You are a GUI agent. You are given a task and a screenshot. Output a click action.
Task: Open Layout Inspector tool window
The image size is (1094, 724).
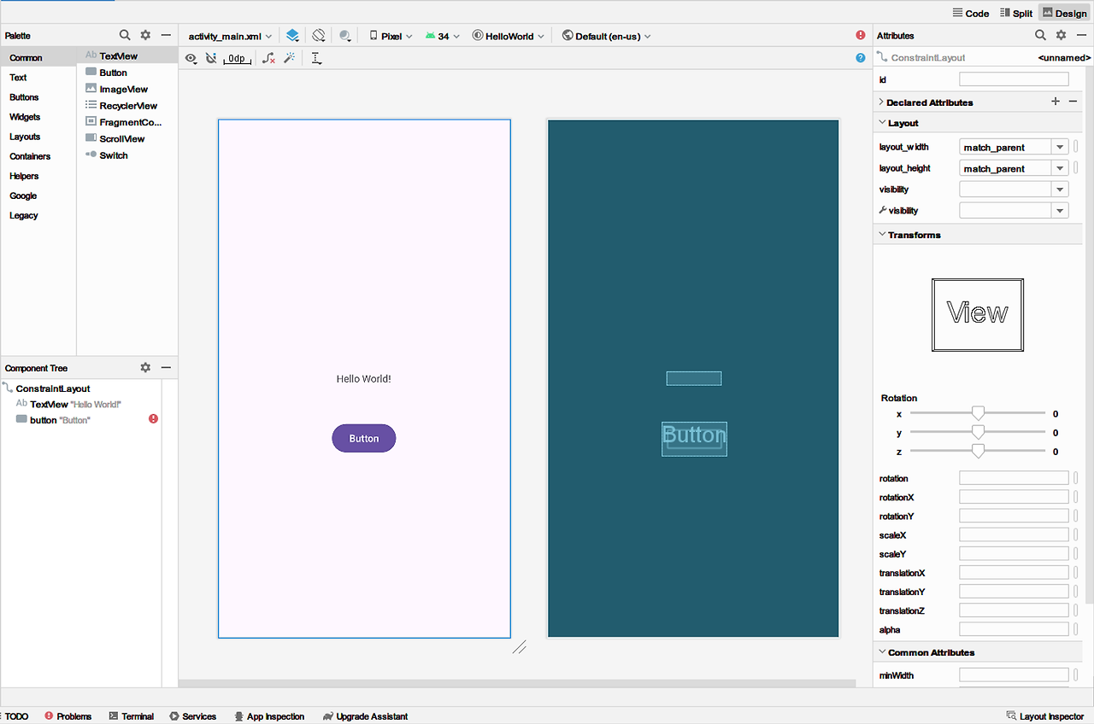(x=1045, y=716)
